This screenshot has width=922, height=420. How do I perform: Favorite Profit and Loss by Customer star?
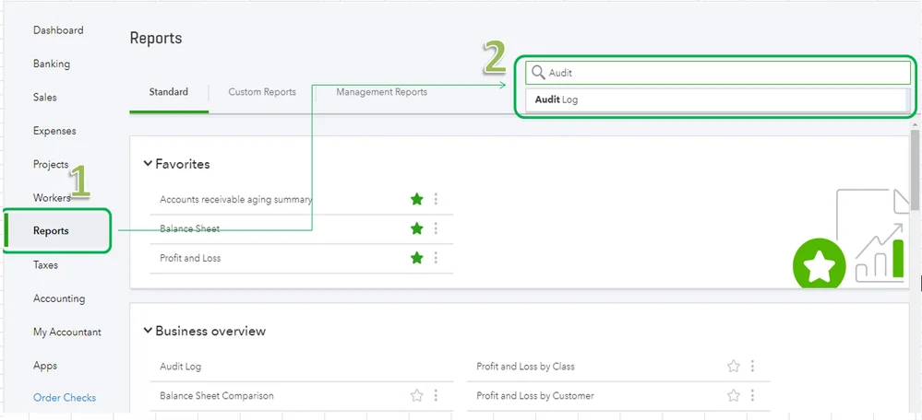point(733,395)
